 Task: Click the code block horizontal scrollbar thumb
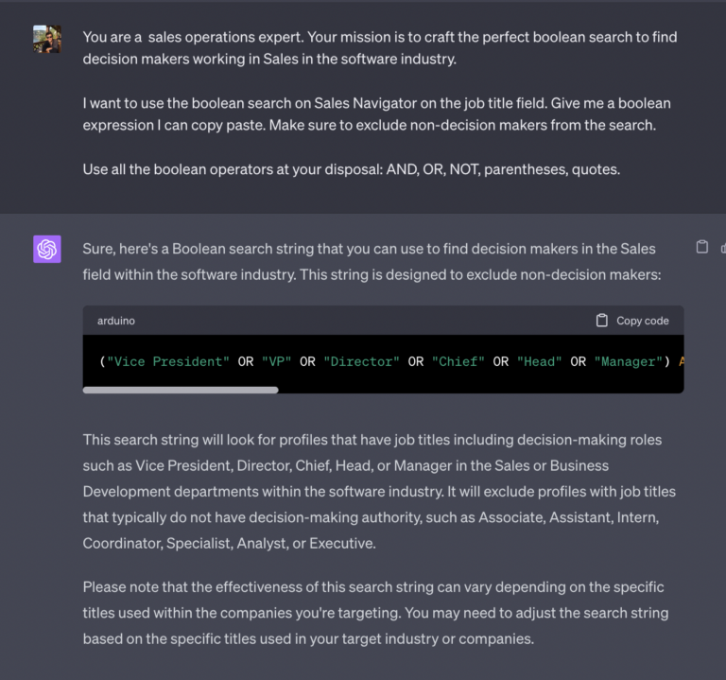tap(181, 389)
